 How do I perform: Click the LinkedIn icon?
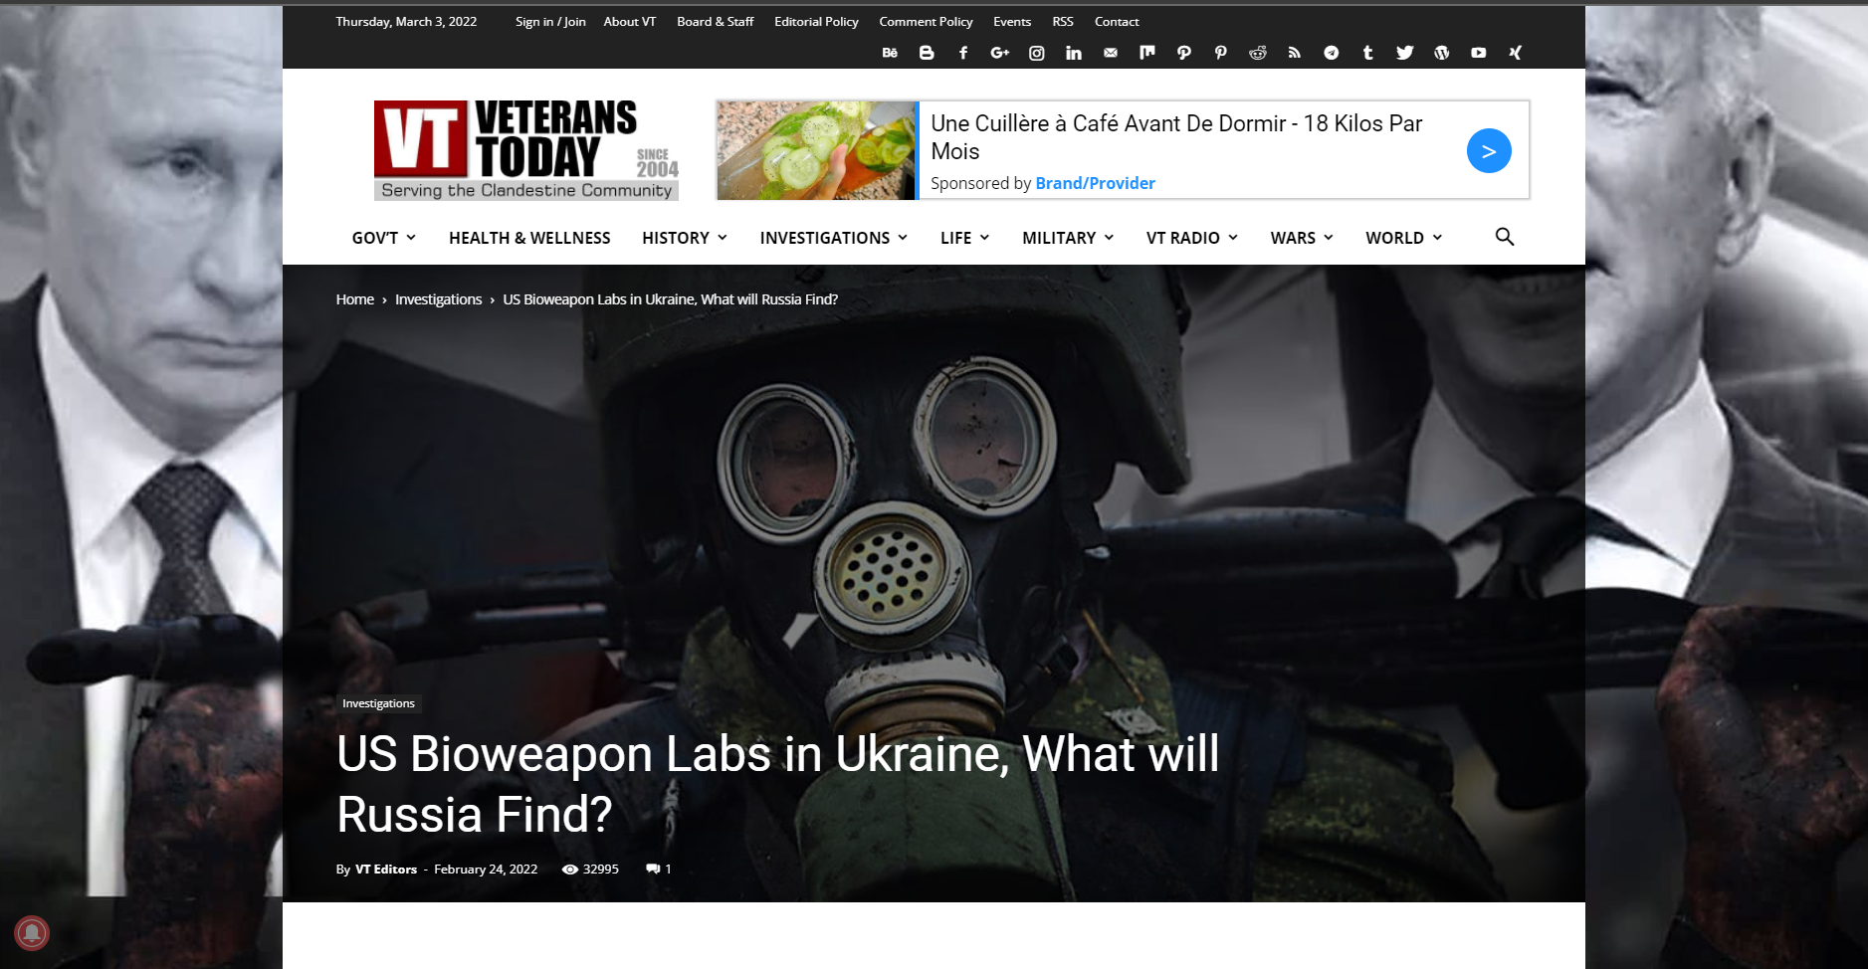1074,53
